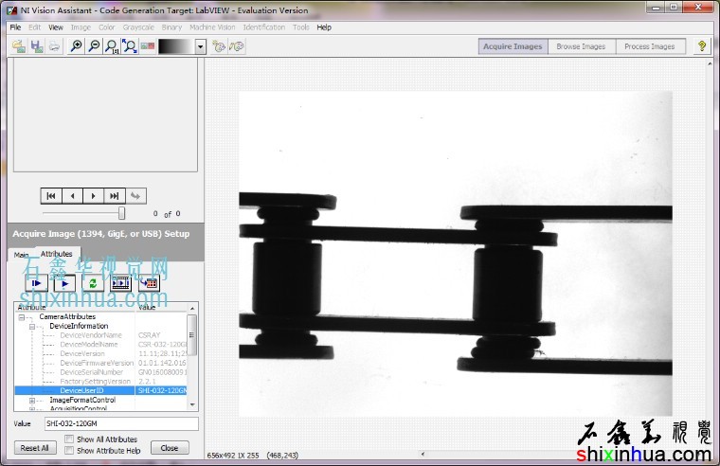
Task: Open the Help menu
Action: coord(324,27)
